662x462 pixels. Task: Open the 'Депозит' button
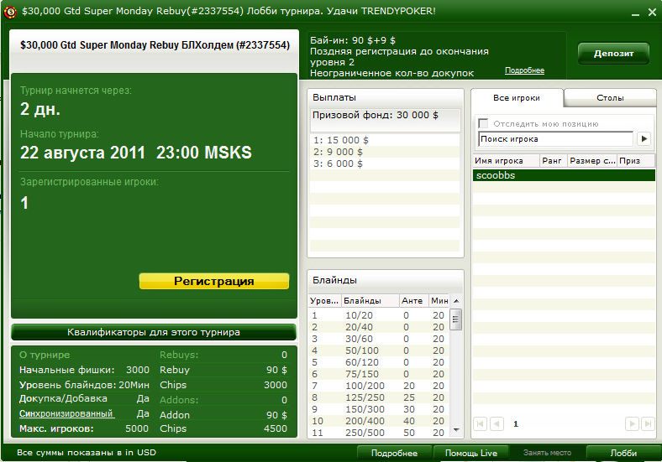click(613, 54)
